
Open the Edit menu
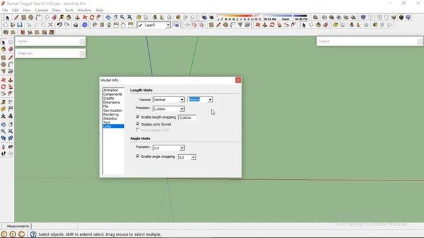point(15,10)
